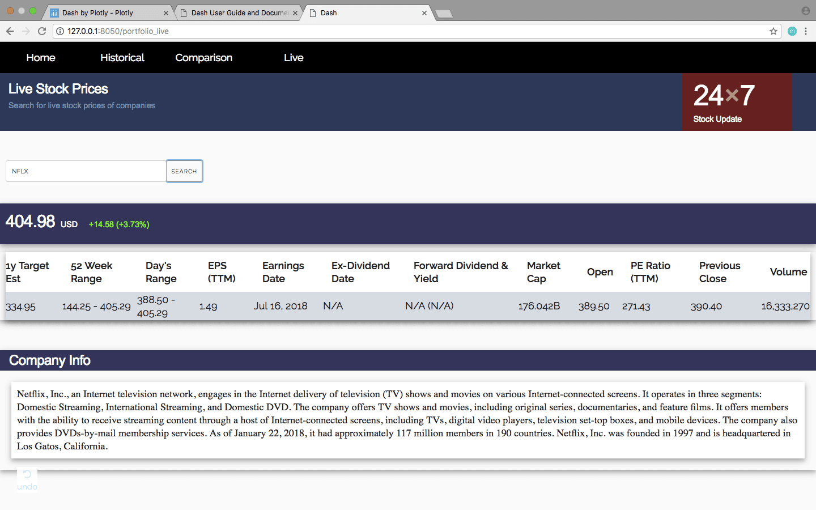
Task: Click the SEARCH button
Action: [184, 171]
